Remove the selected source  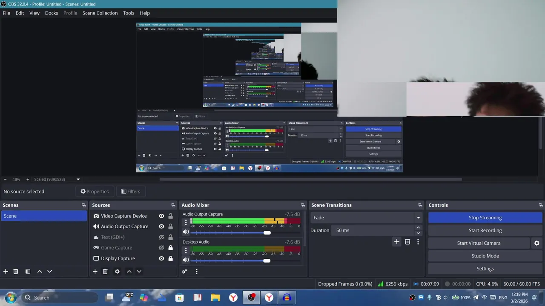(x=105, y=272)
